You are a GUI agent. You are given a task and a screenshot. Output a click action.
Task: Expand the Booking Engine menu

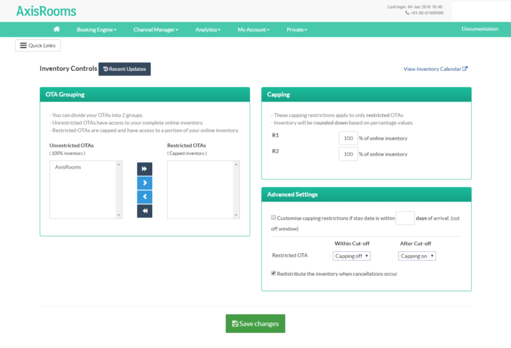coord(96,30)
